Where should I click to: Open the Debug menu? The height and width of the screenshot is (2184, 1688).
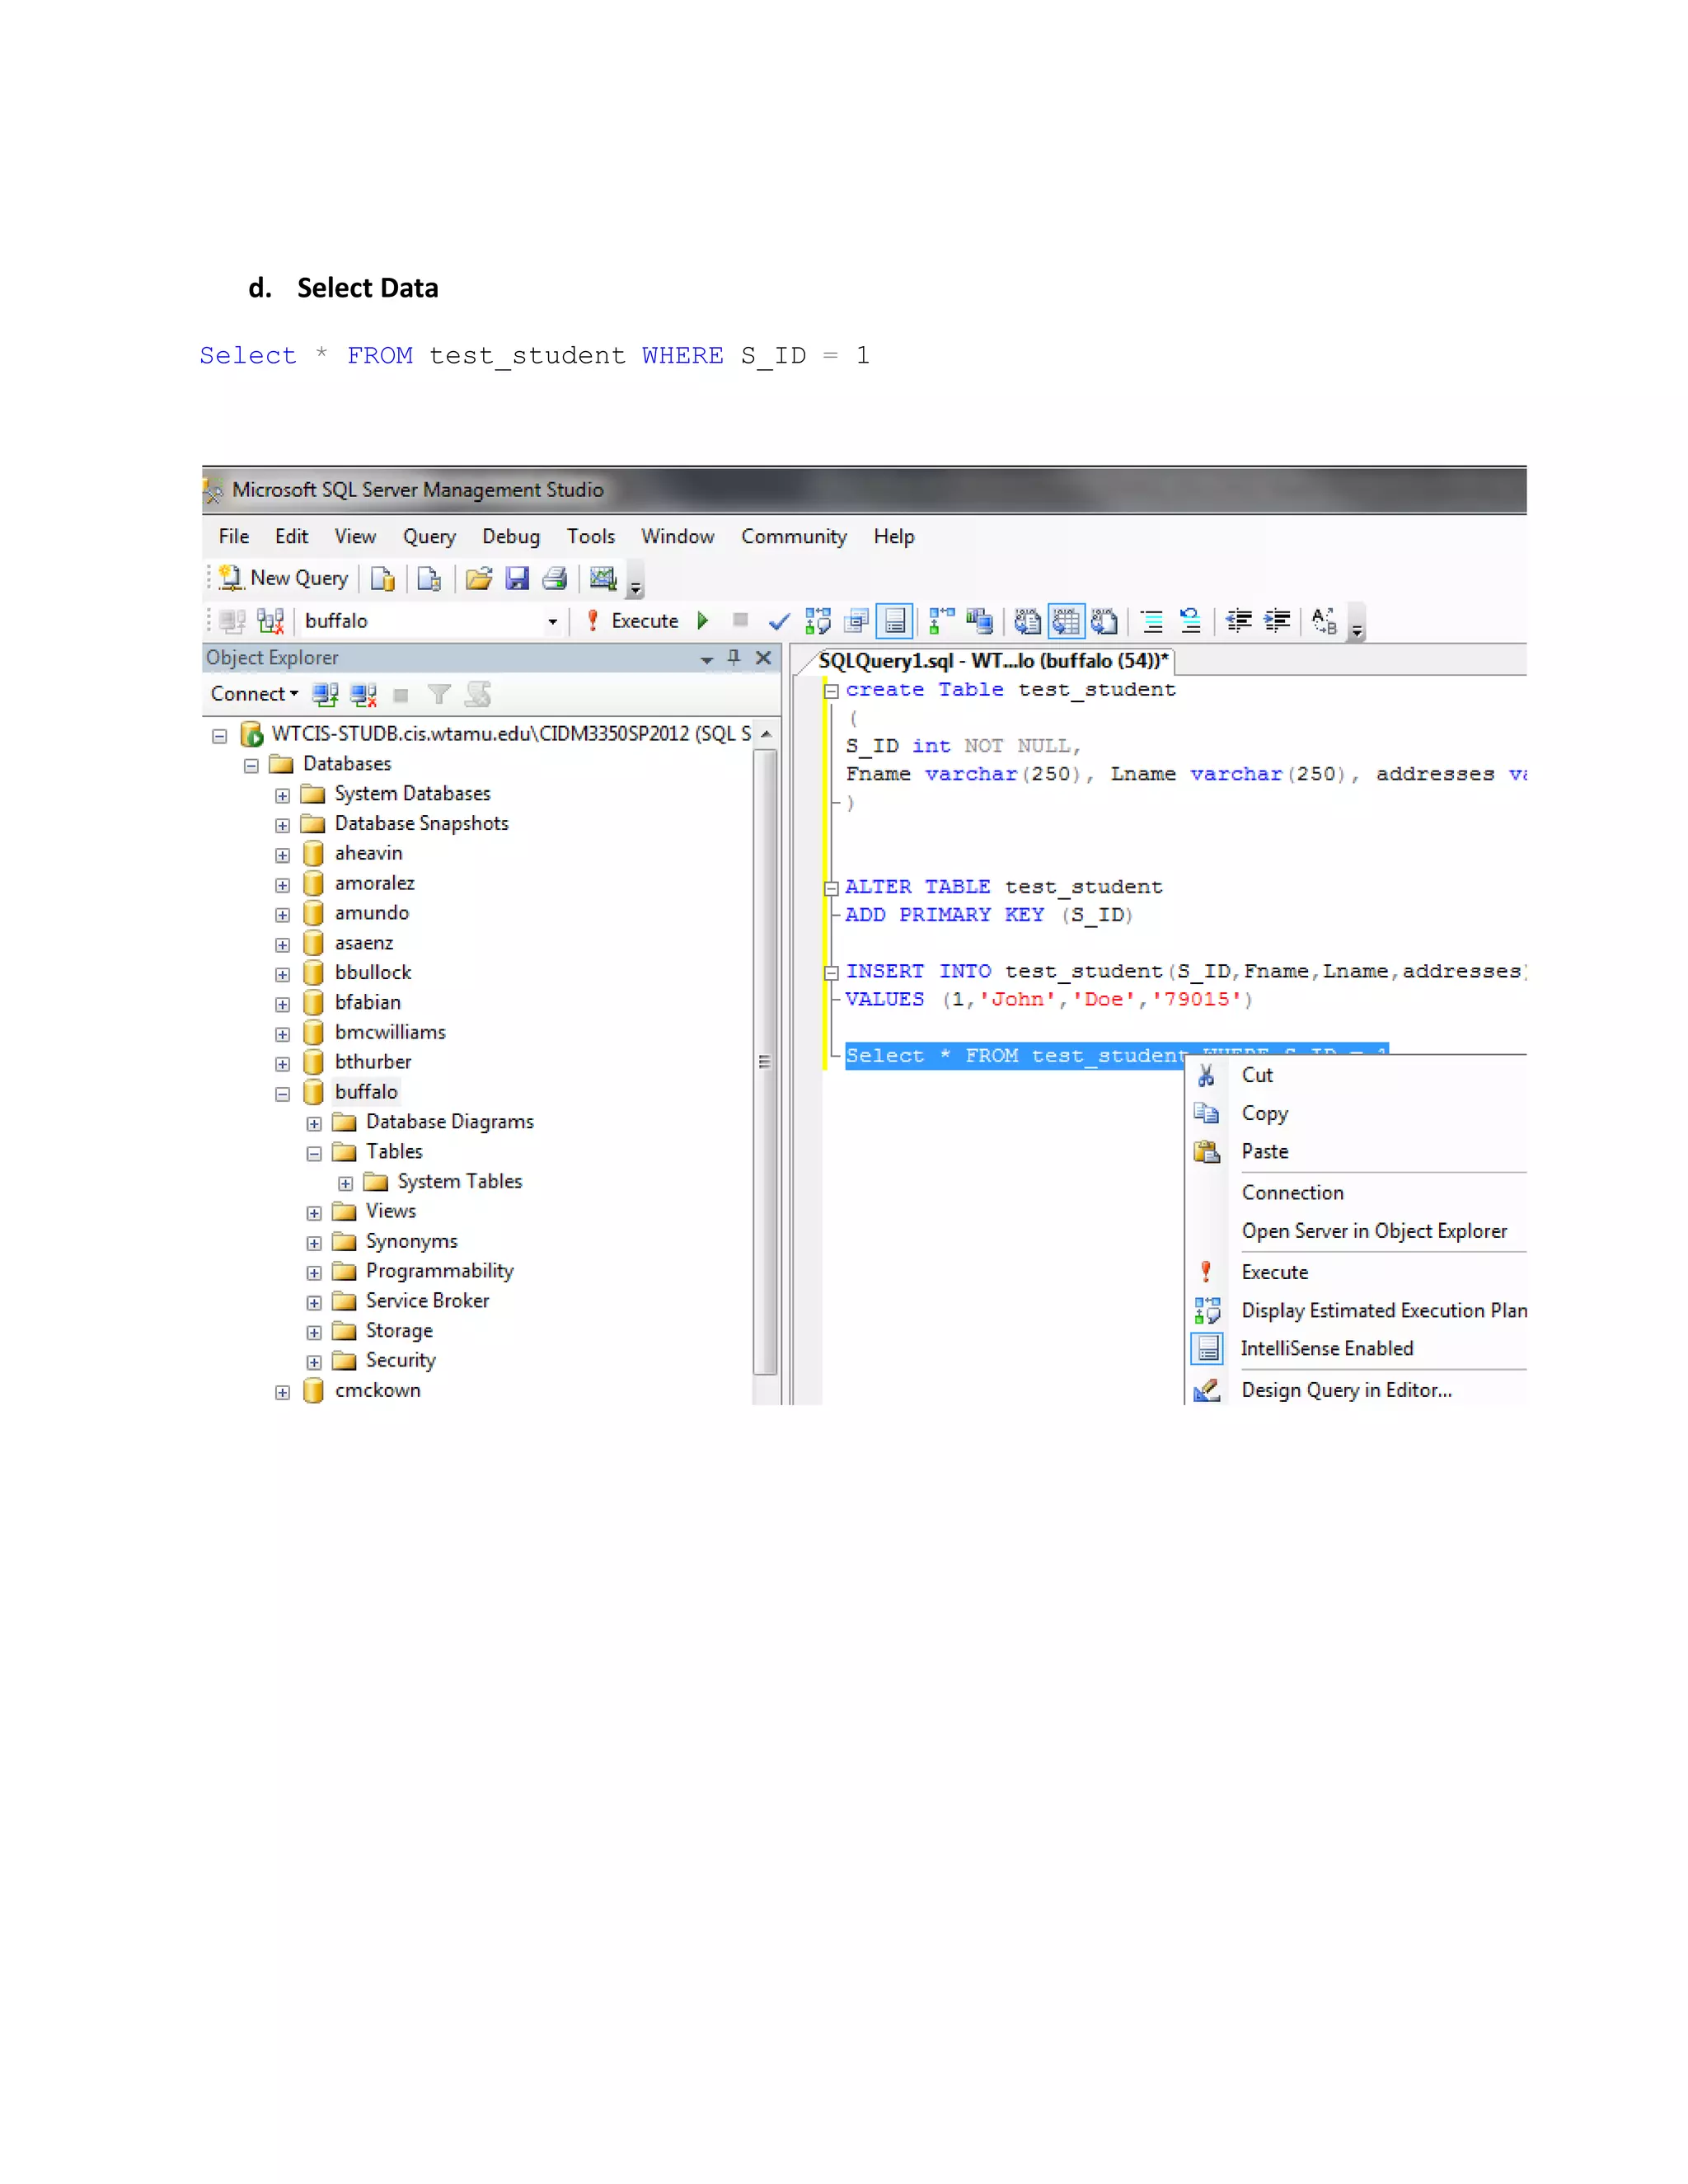[x=511, y=537]
